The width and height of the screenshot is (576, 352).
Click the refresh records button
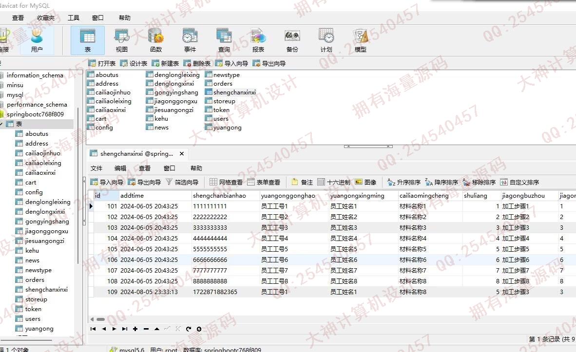[x=189, y=329]
